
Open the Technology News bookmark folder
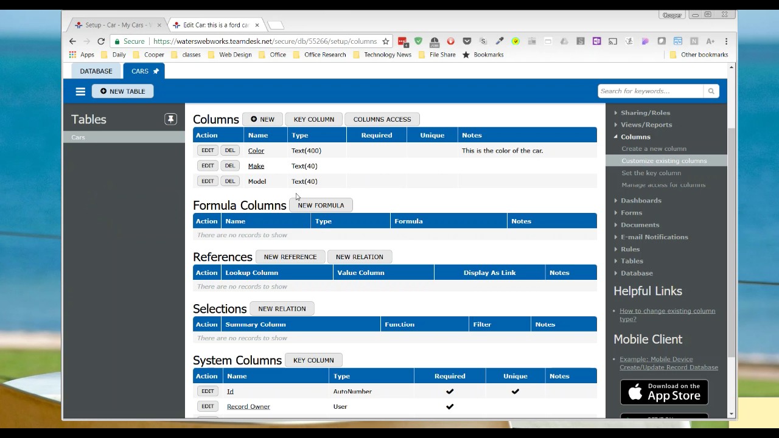(x=382, y=55)
